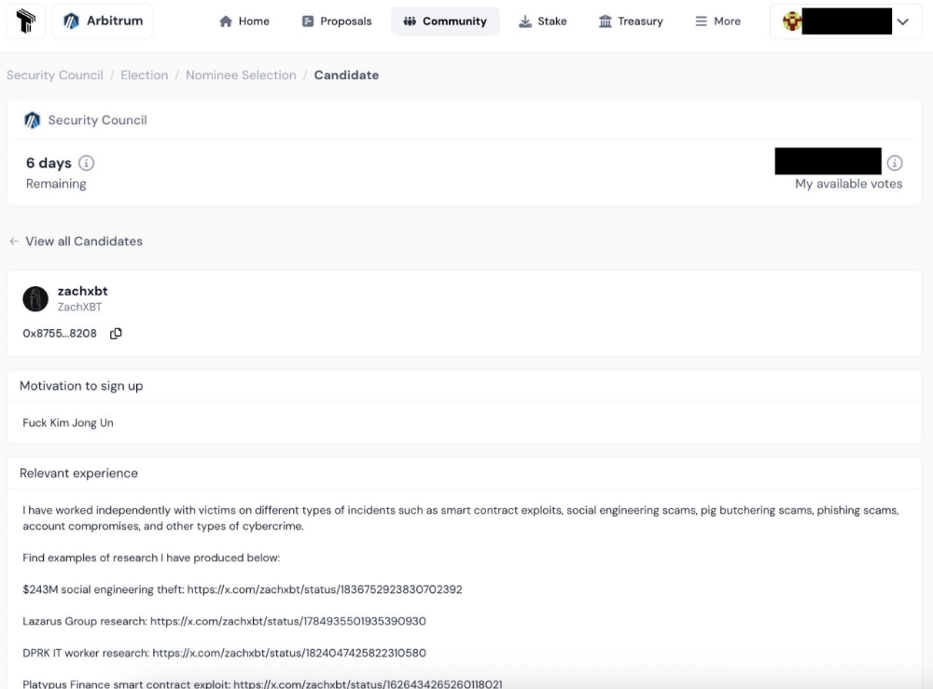Viewport: 933px width, 689px height.
Task: Show info about my available votes
Action: point(895,163)
